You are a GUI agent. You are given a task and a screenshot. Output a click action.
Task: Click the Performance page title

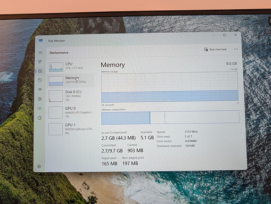(x=59, y=53)
